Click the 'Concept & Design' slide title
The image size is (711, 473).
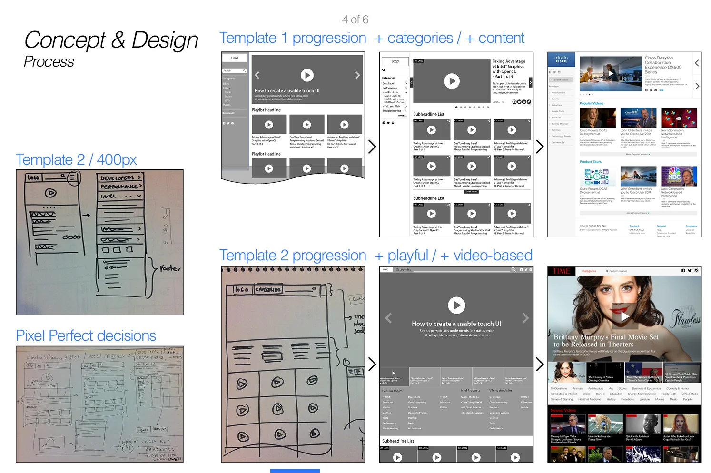coord(111,40)
